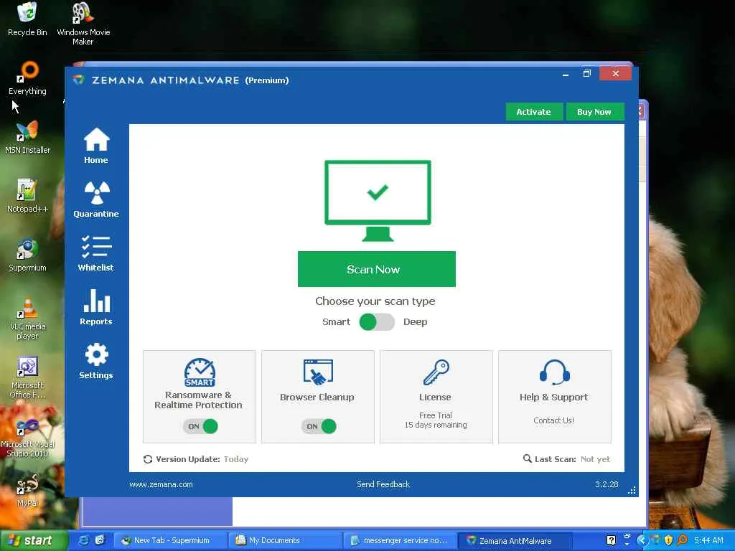735x551 pixels.
Task: Select Microsoft Office desktop shortcut
Action: pyautogui.click(x=27, y=377)
